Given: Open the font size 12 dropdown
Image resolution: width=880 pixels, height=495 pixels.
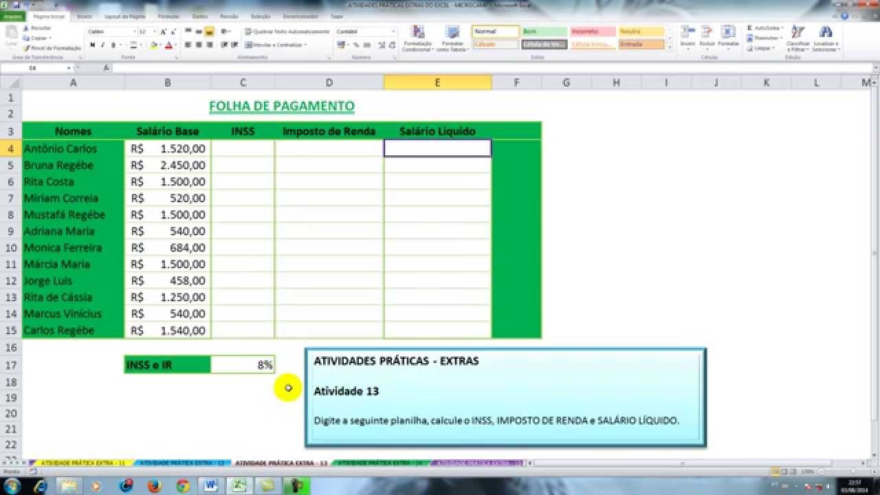Looking at the screenshot, I should [x=154, y=32].
